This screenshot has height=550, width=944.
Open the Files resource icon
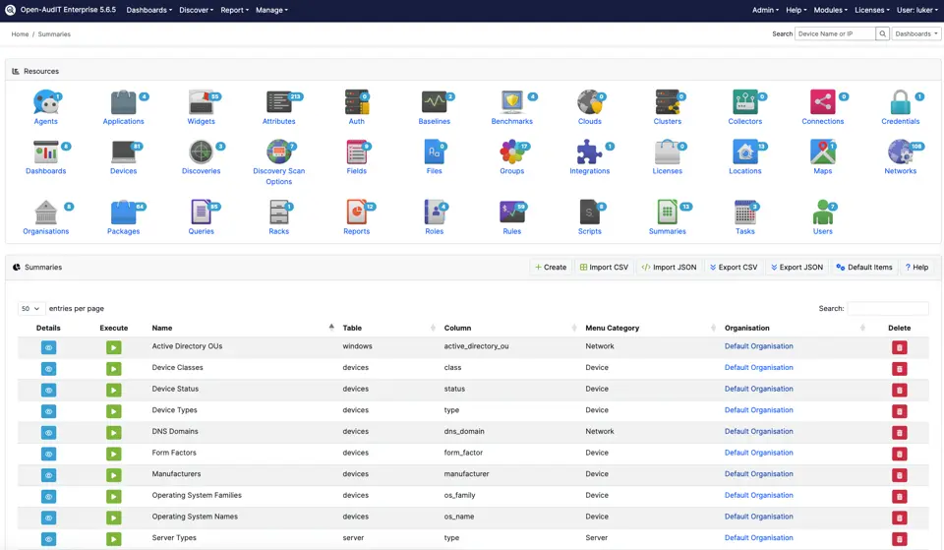pos(434,152)
